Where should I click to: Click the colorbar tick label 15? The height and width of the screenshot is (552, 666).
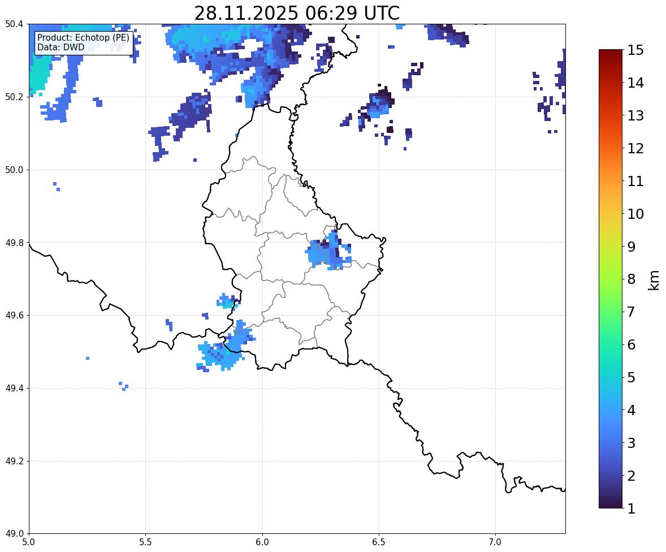point(635,50)
